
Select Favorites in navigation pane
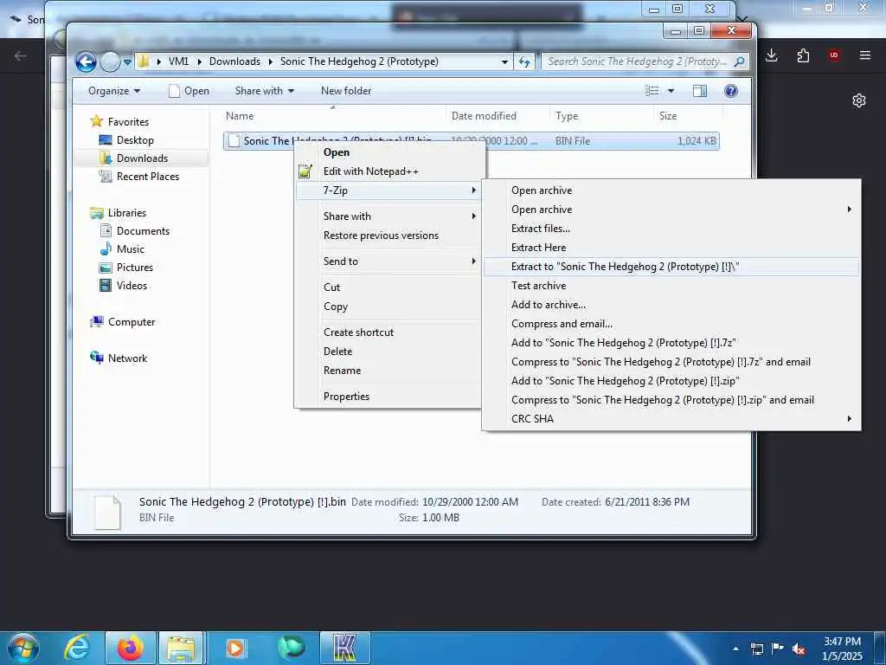(128, 121)
